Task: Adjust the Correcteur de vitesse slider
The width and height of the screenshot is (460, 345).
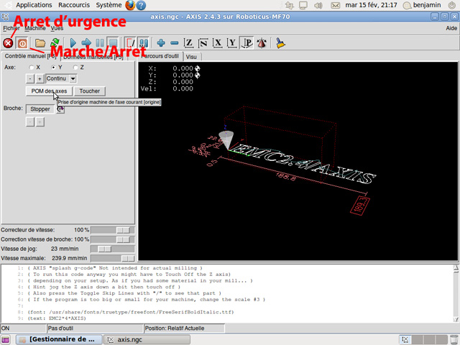Action: (112, 230)
